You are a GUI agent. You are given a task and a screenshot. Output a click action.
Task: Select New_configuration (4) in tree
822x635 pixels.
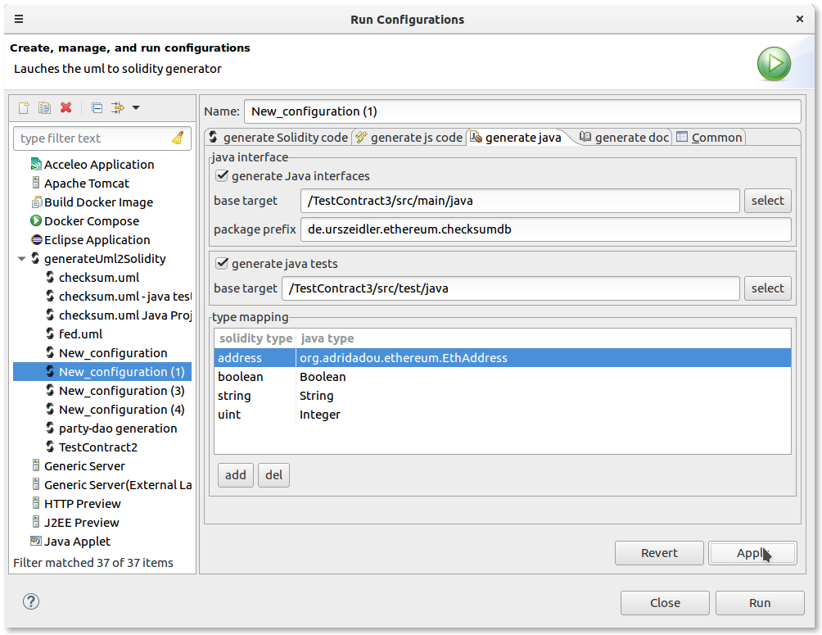121,410
